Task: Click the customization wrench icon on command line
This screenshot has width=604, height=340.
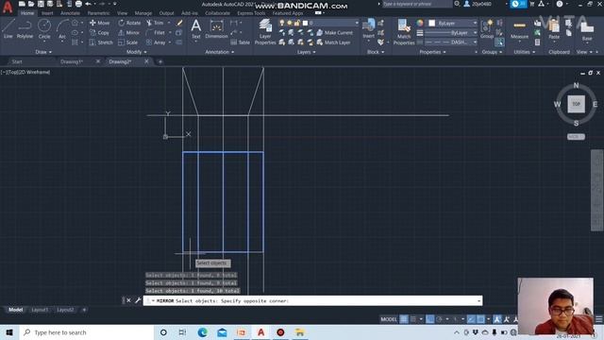Action: tap(138, 300)
